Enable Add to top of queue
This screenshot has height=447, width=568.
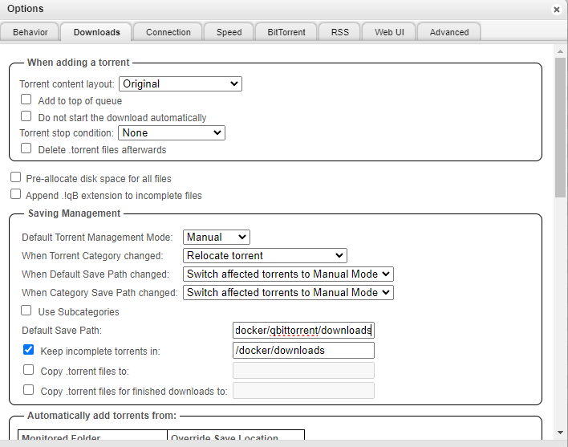26,100
